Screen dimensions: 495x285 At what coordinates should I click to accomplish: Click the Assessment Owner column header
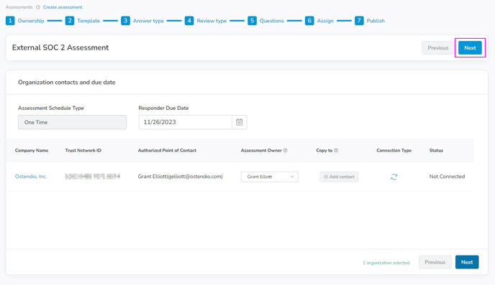(261, 151)
